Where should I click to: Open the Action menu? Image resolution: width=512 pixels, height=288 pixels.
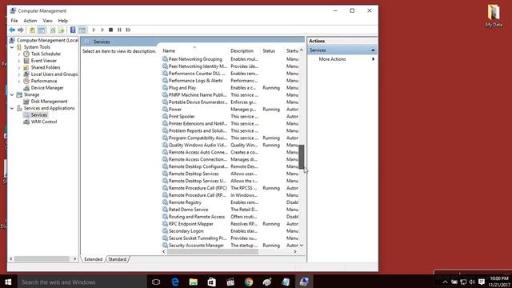click(x=30, y=21)
